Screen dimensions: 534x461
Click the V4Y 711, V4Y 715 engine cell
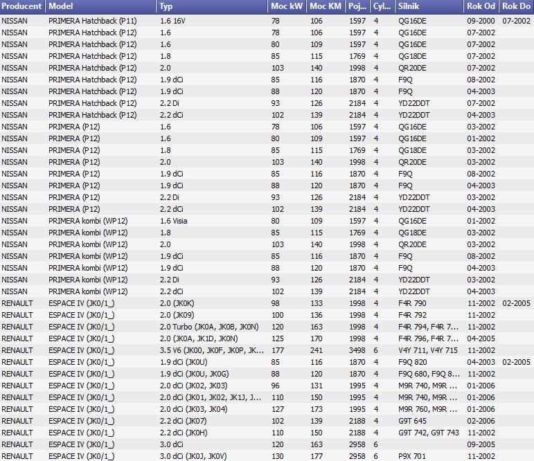click(428, 350)
